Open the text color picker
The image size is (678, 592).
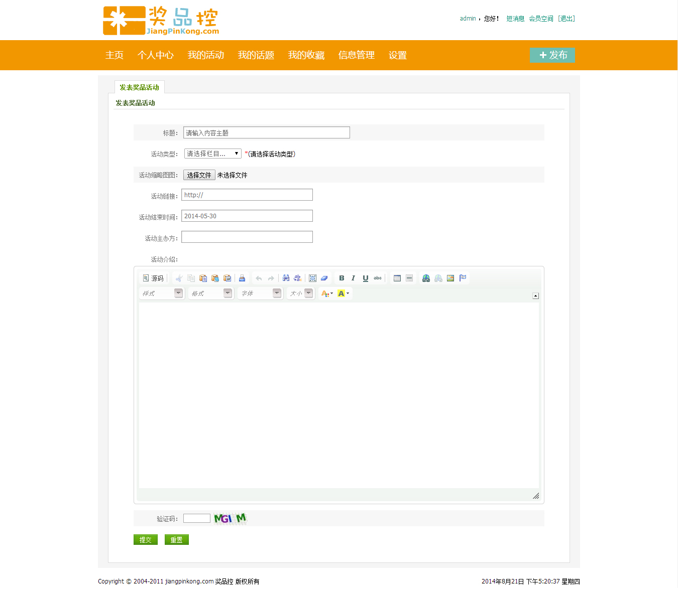(x=327, y=293)
